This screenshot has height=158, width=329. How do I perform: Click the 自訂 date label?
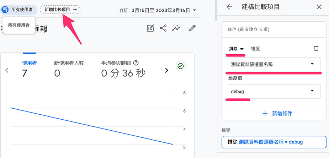[x=123, y=10]
